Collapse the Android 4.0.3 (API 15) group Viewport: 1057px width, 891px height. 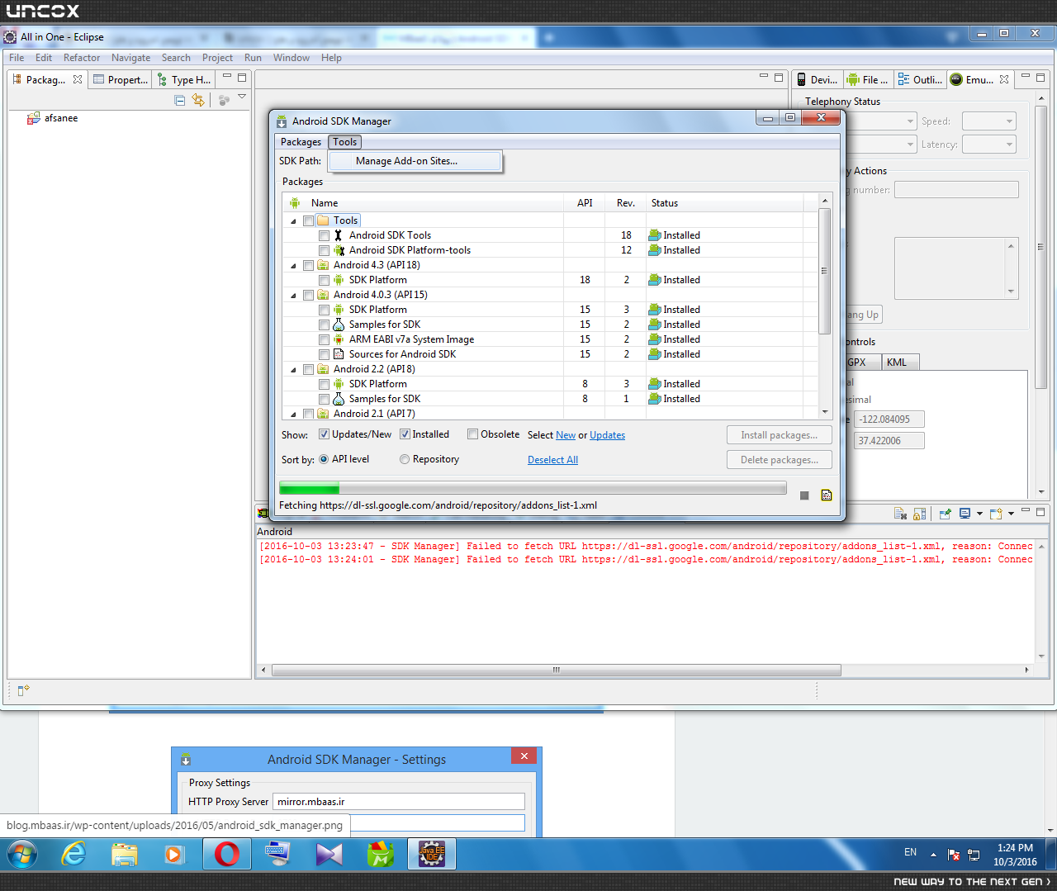[x=293, y=296]
